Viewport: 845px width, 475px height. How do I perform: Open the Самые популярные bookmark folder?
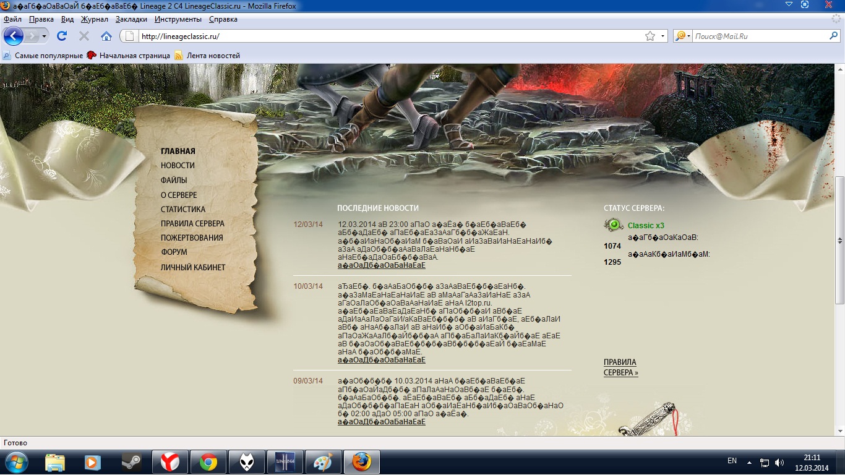click(x=43, y=56)
